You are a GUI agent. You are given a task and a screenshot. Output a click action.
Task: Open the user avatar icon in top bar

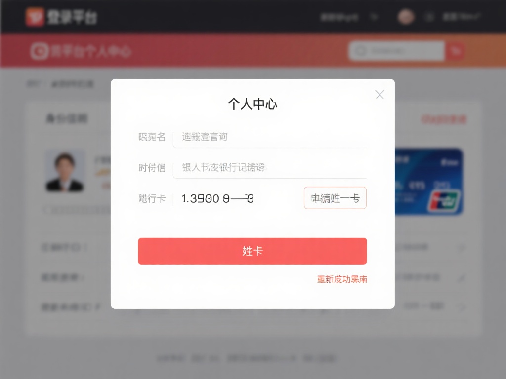click(x=405, y=16)
